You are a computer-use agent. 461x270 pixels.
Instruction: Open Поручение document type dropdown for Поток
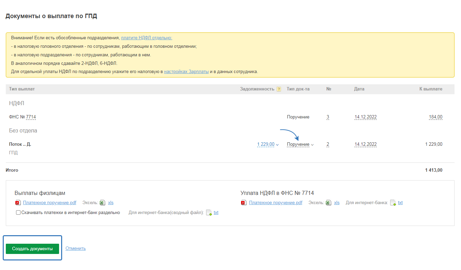click(x=300, y=144)
